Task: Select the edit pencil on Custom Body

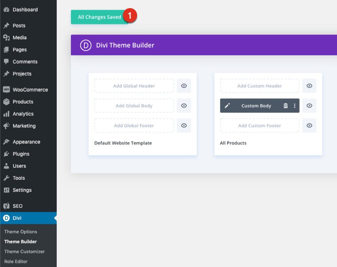Action: click(x=227, y=105)
